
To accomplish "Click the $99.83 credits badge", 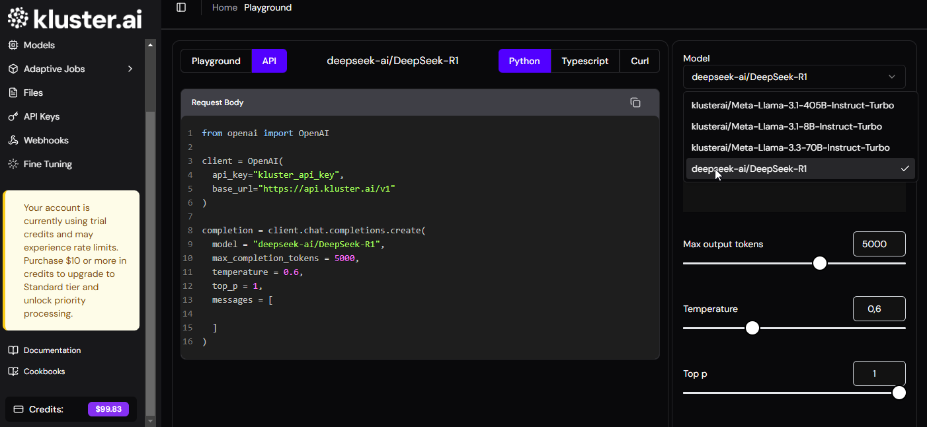I will [x=108, y=409].
